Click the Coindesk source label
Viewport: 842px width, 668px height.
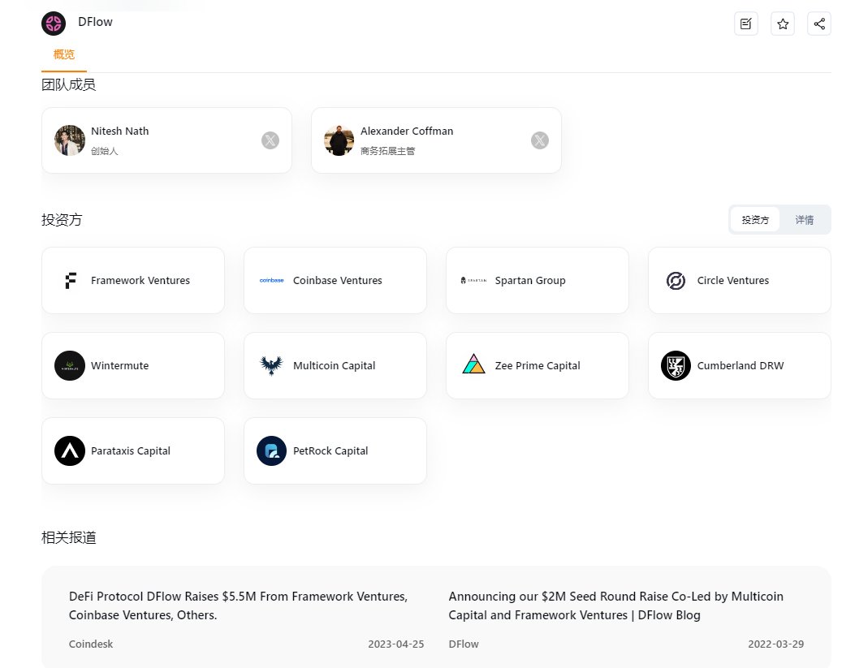pyautogui.click(x=91, y=644)
